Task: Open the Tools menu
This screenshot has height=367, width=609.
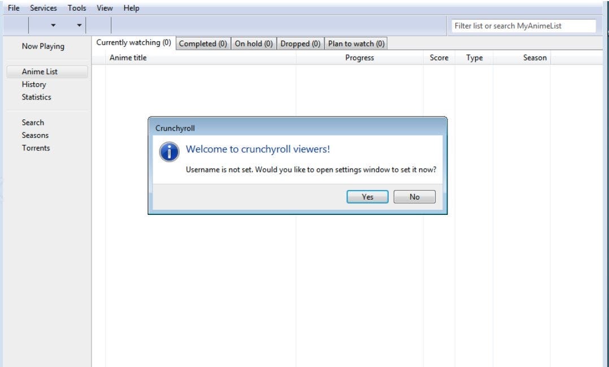Action: tap(76, 8)
